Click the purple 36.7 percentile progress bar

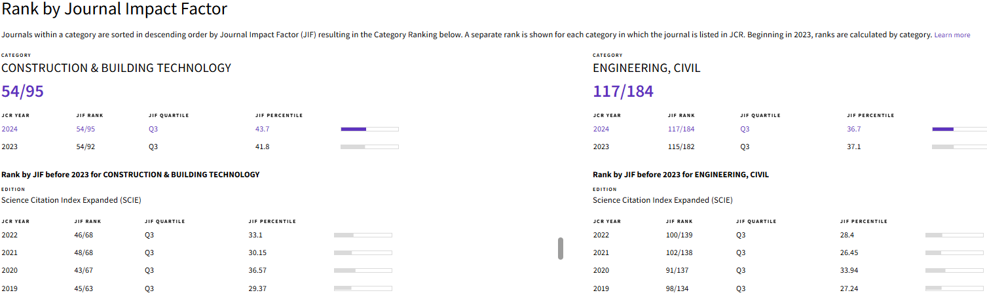(959, 129)
